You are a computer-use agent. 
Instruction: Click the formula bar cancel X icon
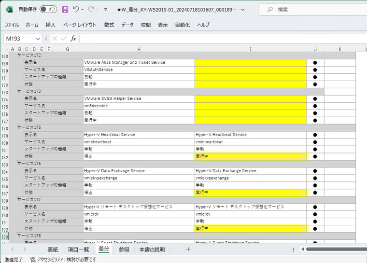(55, 39)
